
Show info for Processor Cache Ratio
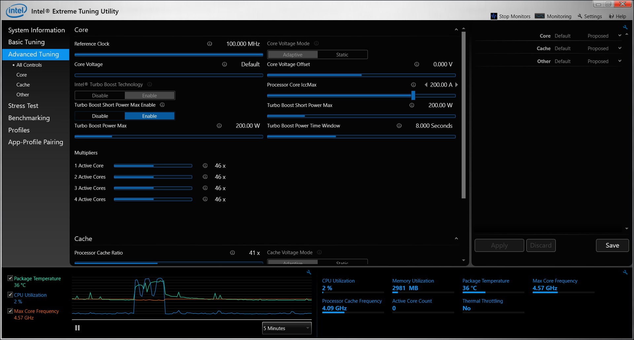tap(232, 253)
